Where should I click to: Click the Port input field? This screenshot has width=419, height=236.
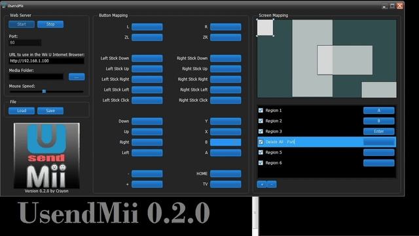point(25,43)
